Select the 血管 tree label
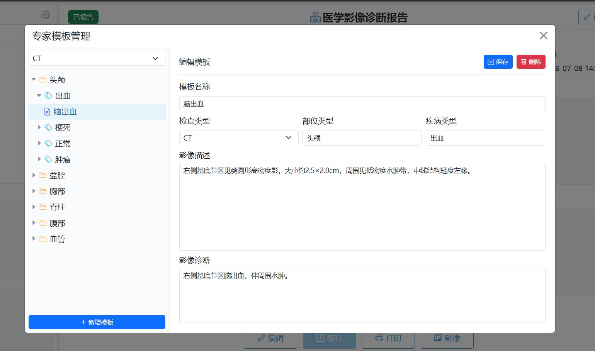 pos(57,239)
